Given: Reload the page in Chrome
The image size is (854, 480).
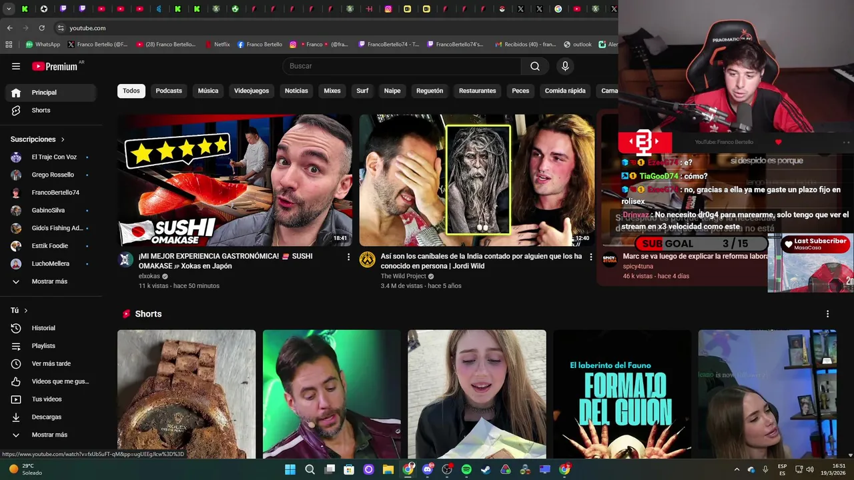Looking at the screenshot, I should coord(41,28).
